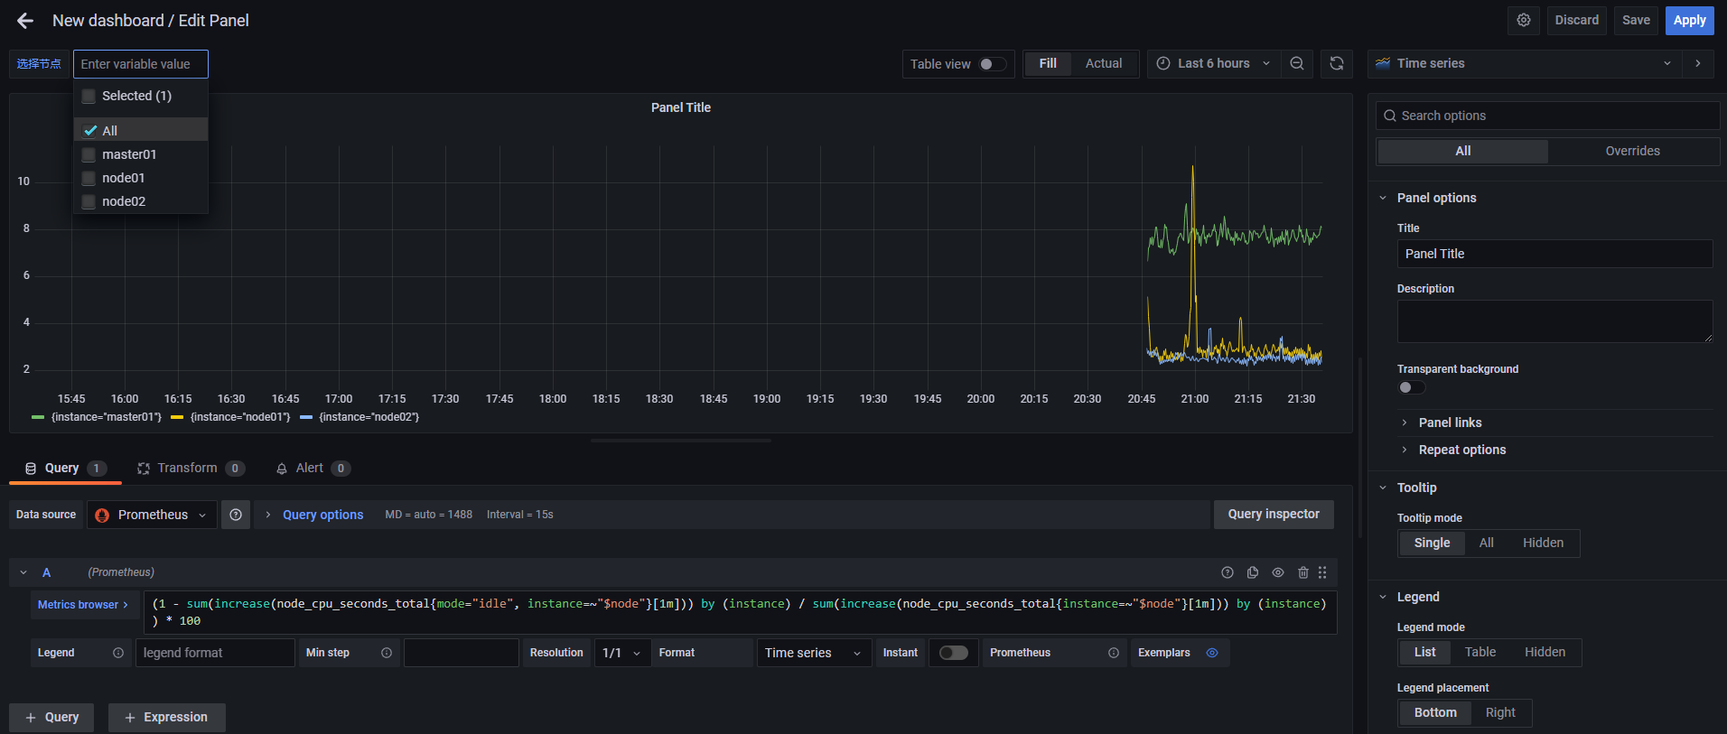Go back using the arrow icon

point(25,20)
